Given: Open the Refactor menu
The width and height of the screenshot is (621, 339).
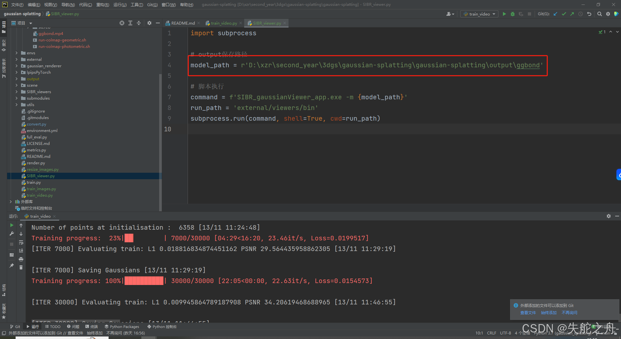Looking at the screenshot, I should pos(103,5).
